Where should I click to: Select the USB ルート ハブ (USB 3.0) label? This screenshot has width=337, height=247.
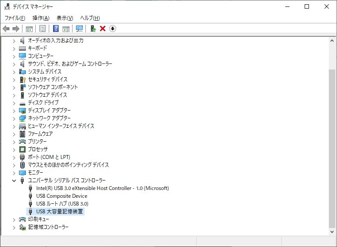click(62, 204)
